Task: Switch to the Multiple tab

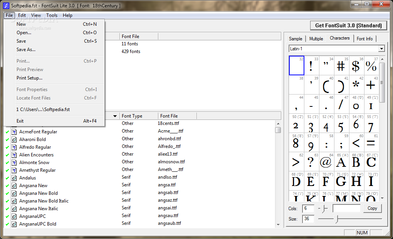Action: (316, 39)
